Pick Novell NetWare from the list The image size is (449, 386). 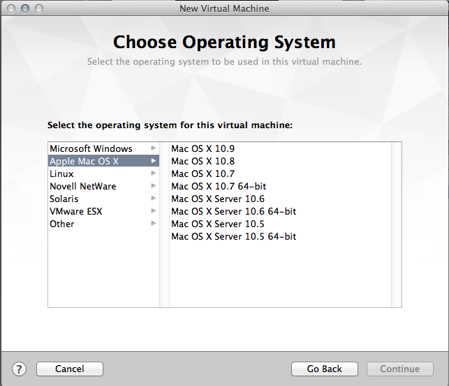tap(103, 186)
